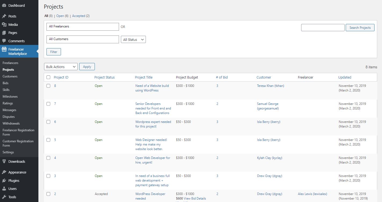Open freelancer Alex Lewis (lewisalex)
The image size is (382, 202).
(312, 194)
